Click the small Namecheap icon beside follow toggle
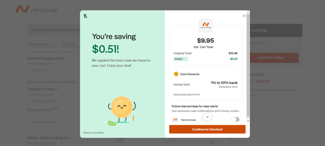The height and width of the screenshot is (146, 325). coord(175,120)
